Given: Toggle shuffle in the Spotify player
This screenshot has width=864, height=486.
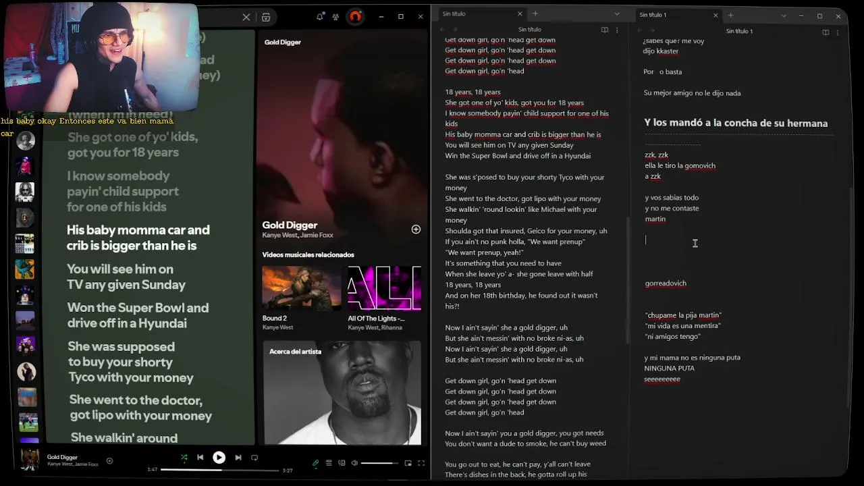Looking at the screenshot, I should (x=184, y=458).
